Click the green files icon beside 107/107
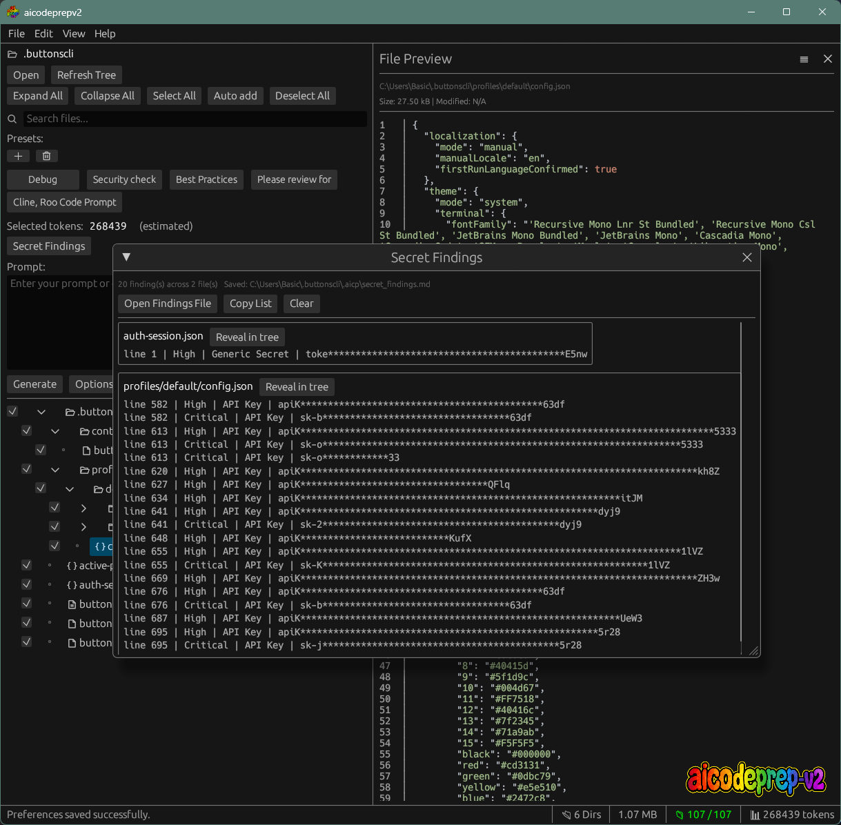 679,815
